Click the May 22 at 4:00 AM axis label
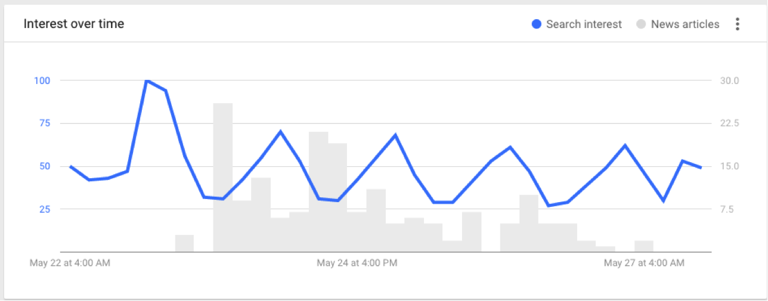Image resolution: width=768 pixels, height=301 pixels. pyautogui.click(x=70, y=262)
